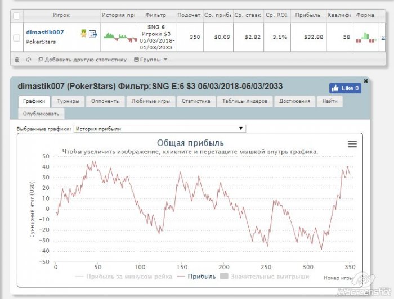Viewport: 394px width, 299px height.
Task: Click the PokerStars network label
Action: 41,42
